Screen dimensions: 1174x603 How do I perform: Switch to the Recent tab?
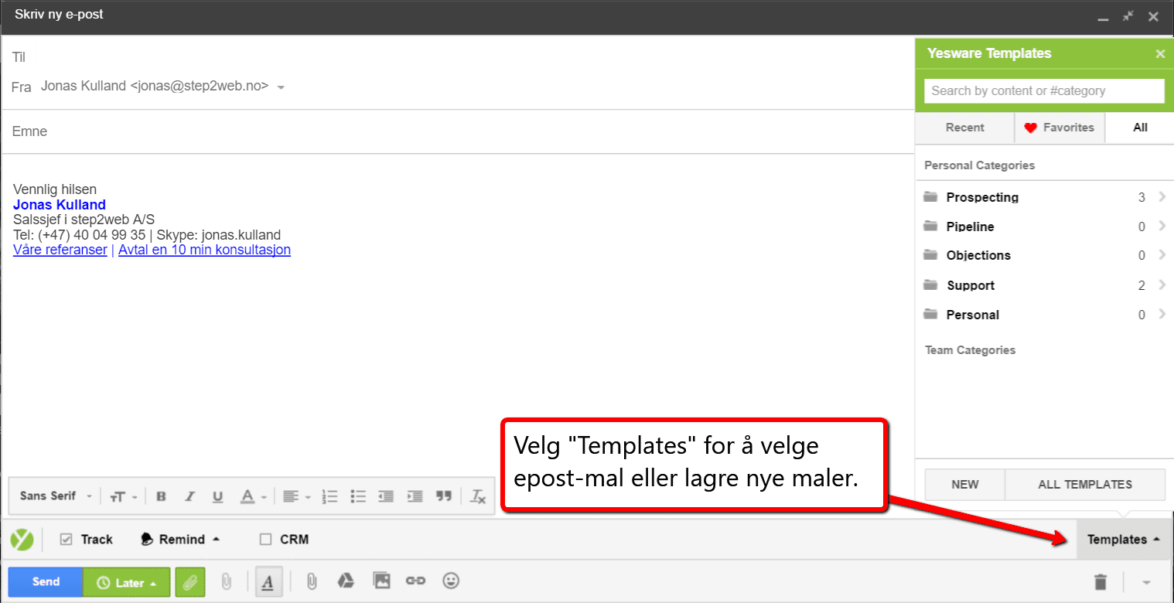(x=964, y=128)
